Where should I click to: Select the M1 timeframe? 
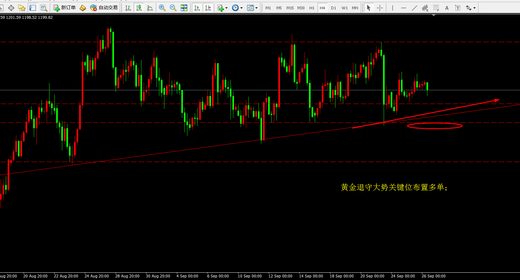click(x=268, y=8)
